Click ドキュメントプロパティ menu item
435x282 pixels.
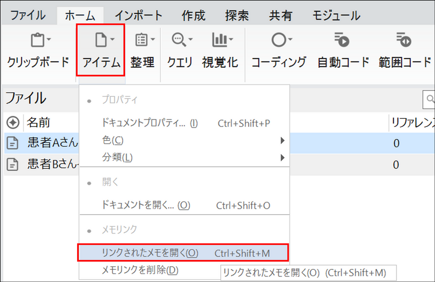150,123
